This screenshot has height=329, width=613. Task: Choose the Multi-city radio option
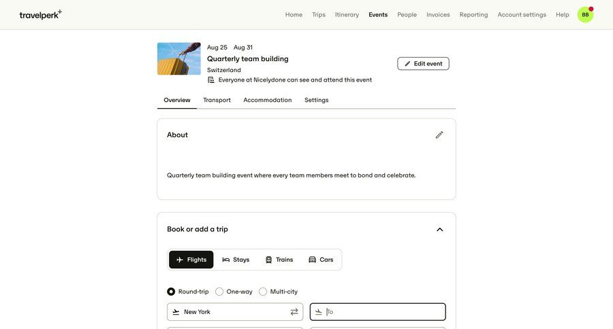click(263, 292)
